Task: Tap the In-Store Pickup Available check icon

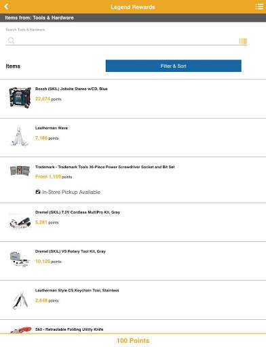Action: 38,192
